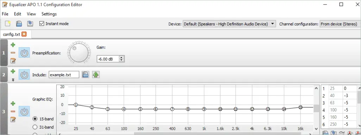The height and width of the screenshot is (135, 361).
Task: Click the EQ graph vertical scroll-down arrow
Action: [316, 129]
